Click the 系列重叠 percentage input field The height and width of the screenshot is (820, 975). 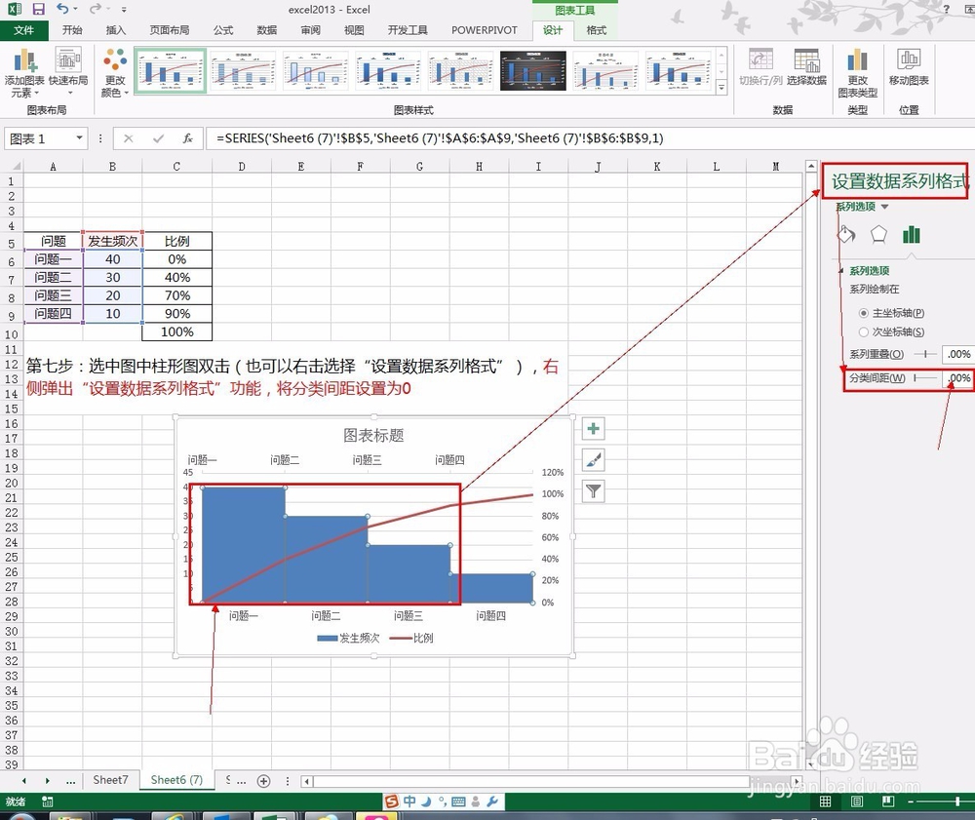pyautogui.click(x=956, y=354)
